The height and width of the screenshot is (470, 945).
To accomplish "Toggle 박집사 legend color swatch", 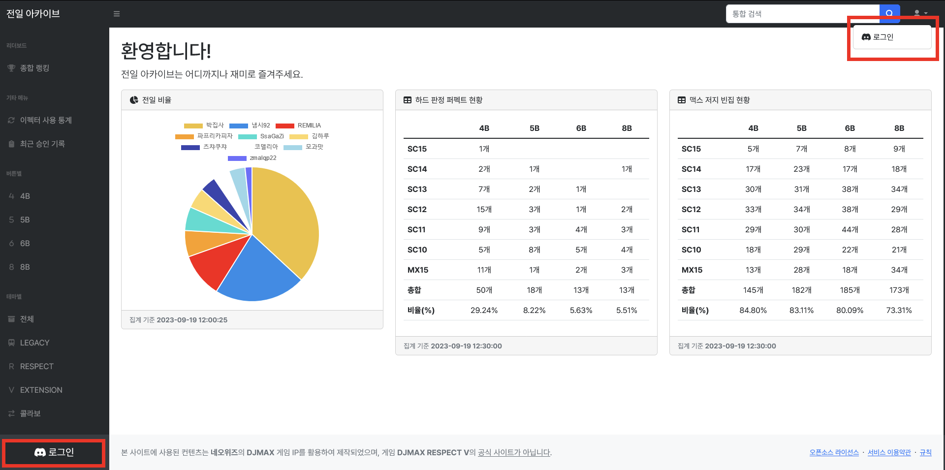I will click(193, 126).
